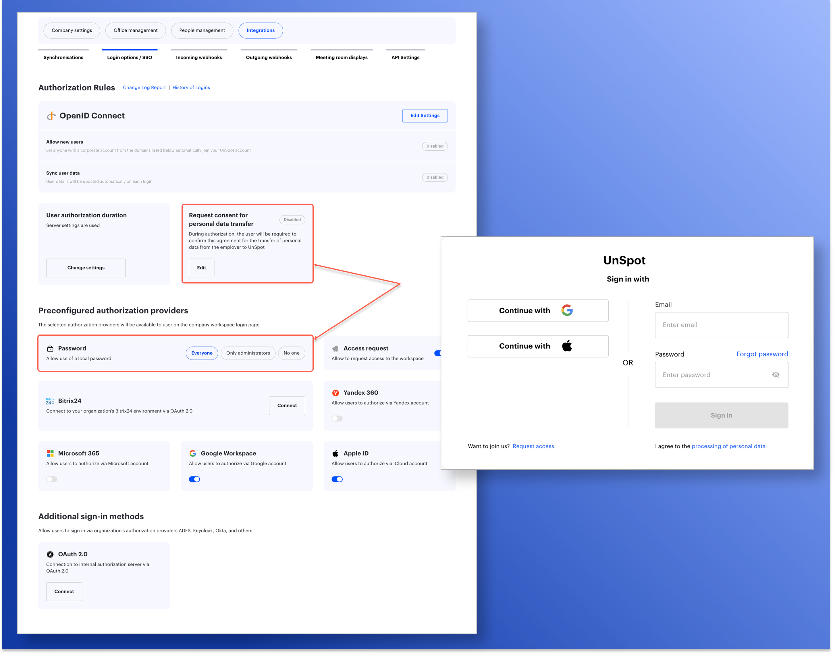The height and width of the screenshot is (657, 837).
Task: Switch to Company settings section
Action: pyautogui.click(x=72, y=30)
